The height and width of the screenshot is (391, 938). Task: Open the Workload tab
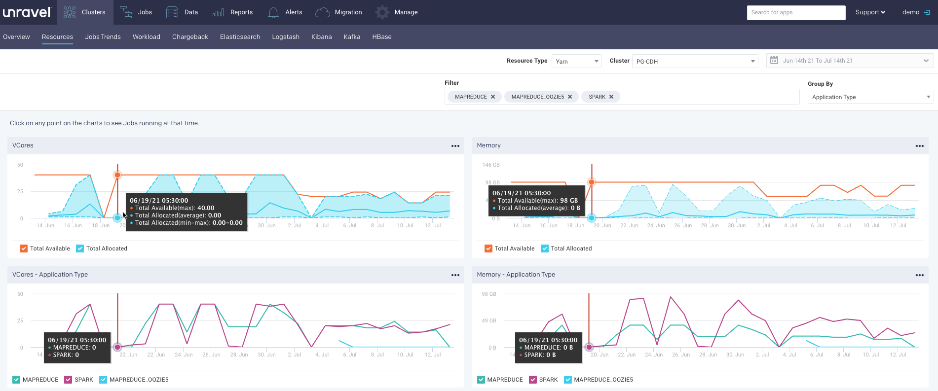pos(147,37)
